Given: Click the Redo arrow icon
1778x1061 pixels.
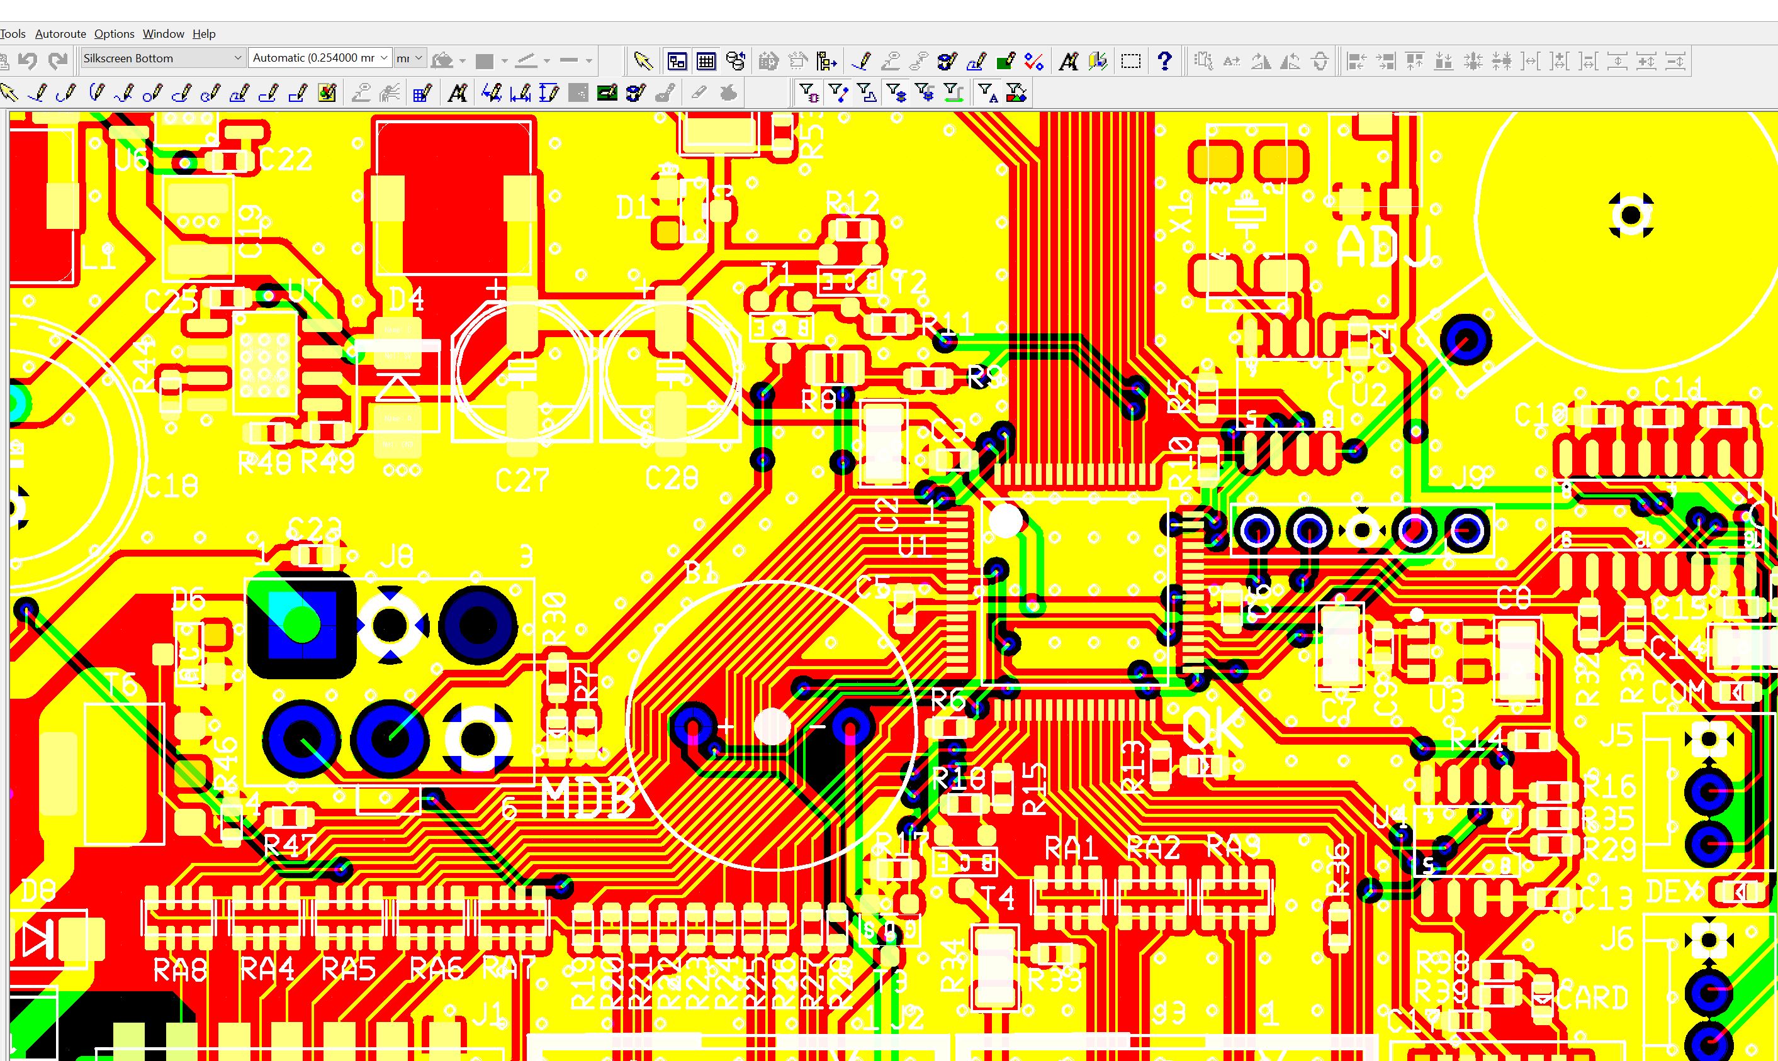Looking at the screenshot, I should 58,61.
